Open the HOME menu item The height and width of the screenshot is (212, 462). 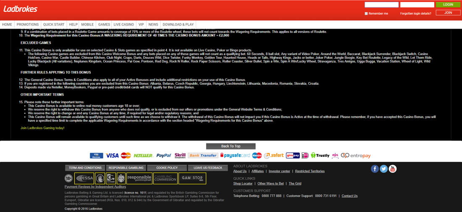tap(7, 24)
